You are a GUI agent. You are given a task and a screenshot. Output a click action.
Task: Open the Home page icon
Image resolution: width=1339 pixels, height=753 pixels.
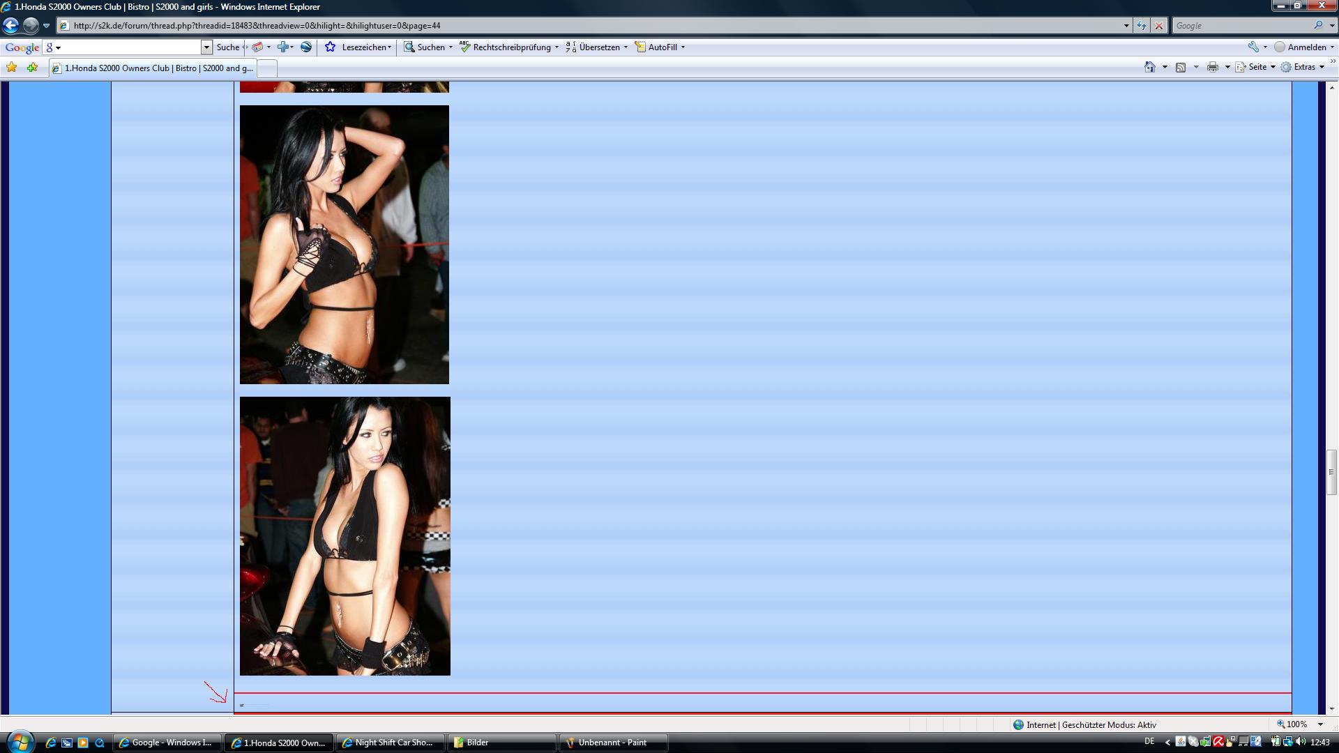pyautogui.click(x=1149, y=67)
